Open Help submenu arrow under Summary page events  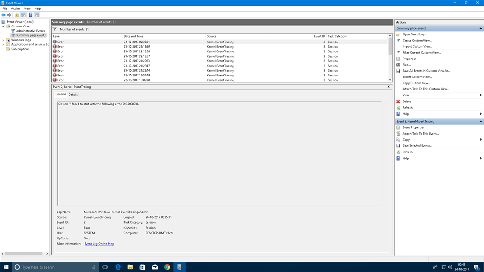pos(481,114)
